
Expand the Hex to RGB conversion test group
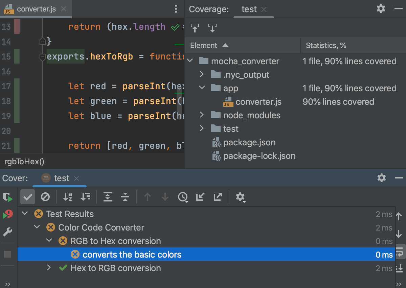[48, 268]
